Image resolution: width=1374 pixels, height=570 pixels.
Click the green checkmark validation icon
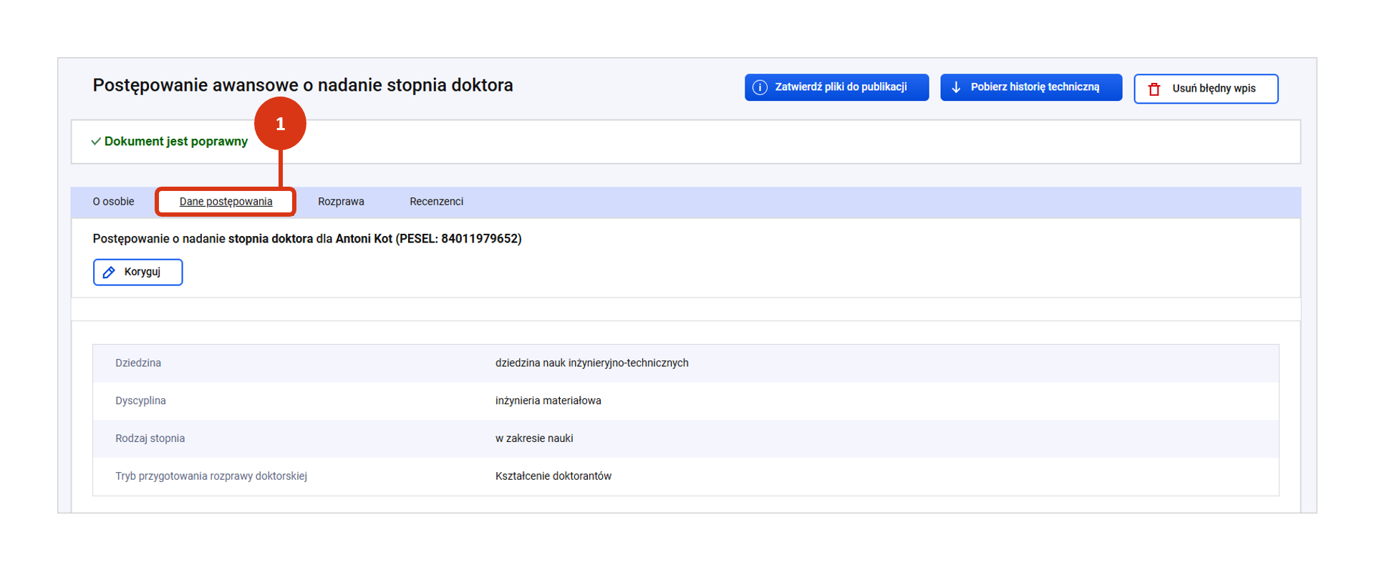coord(95,142)
